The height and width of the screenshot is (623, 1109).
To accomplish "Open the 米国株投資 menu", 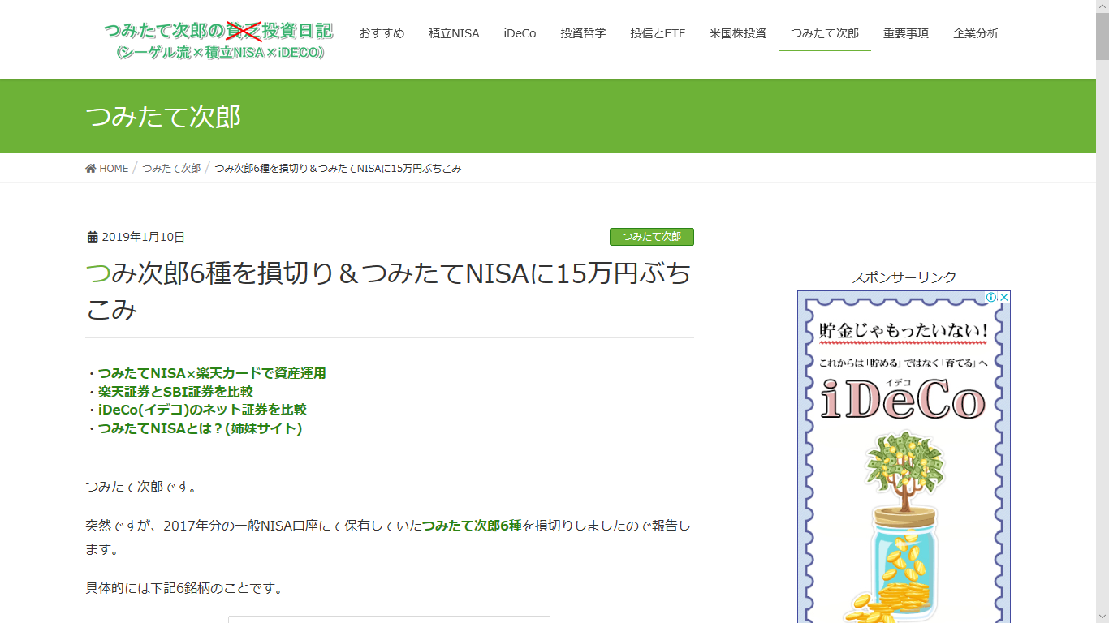I will pos(738,33).
